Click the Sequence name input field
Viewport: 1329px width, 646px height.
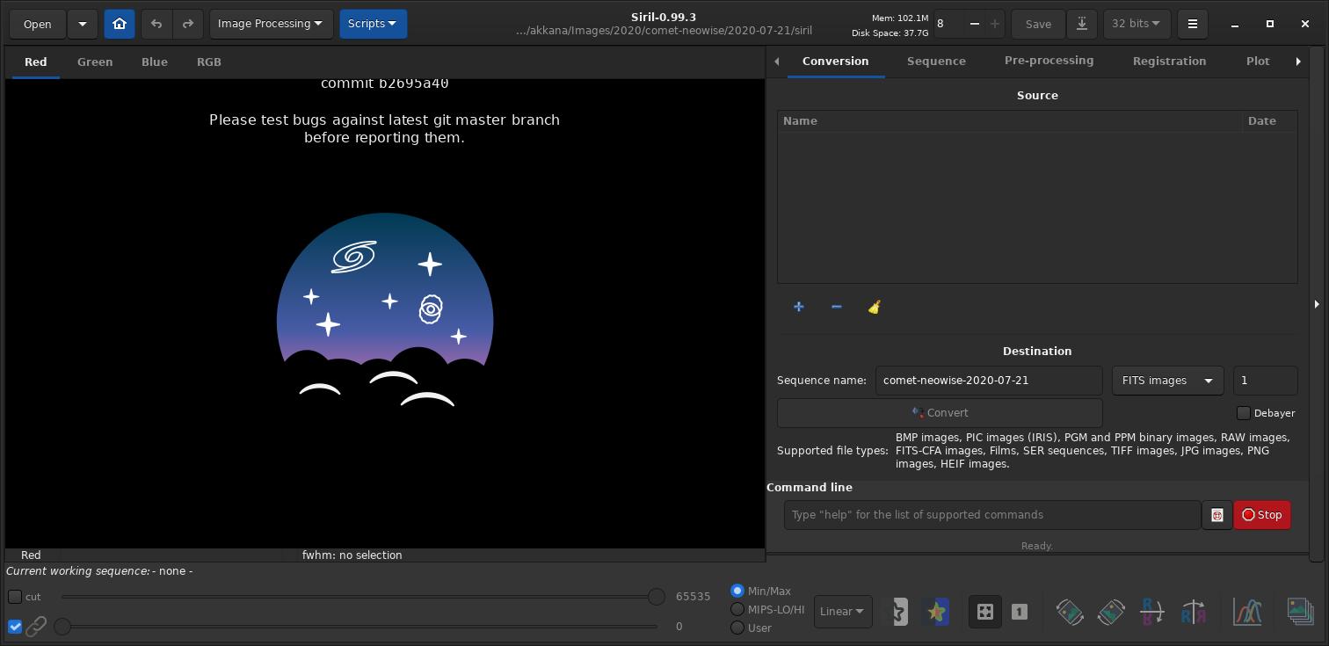pyautogui.click(x=989, y=381)
